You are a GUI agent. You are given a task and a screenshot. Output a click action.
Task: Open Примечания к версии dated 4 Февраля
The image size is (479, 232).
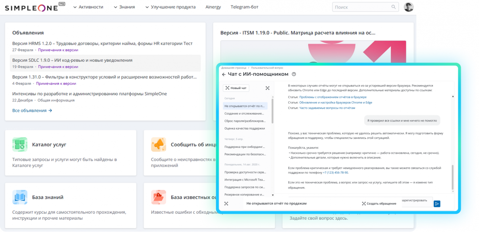tap(56, 84)
